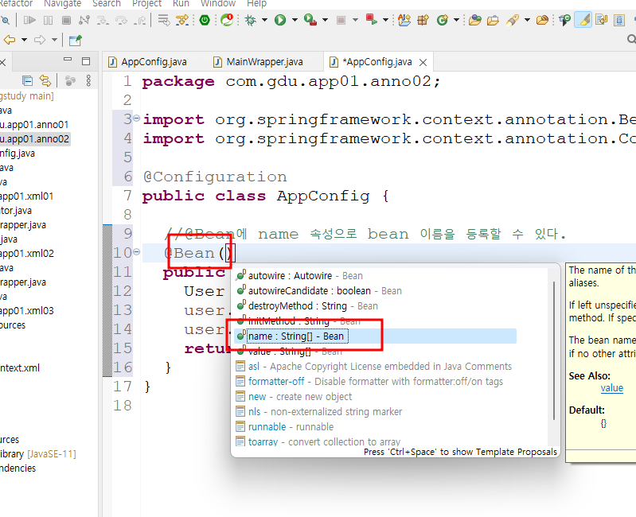Click the Step Into icon
This screenshot has width=636, height=517.
pos(103,19)
